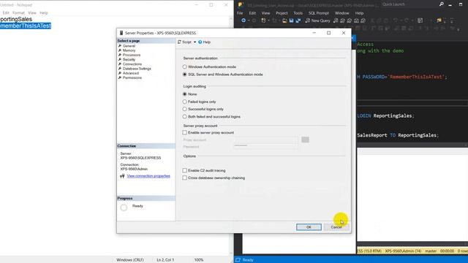Viewport: 468px width, 263px height.
Task: Click the Analysis Services XMLA Query toolbar icon
Action: tap(356, 20)
